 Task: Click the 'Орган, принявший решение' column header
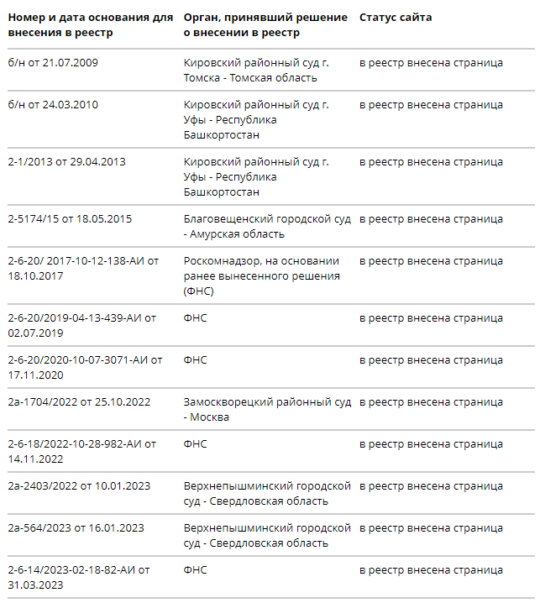[265, 25]
